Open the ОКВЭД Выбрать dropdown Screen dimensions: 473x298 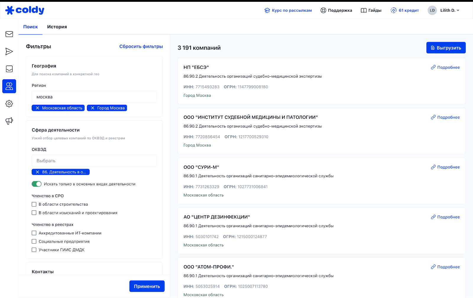pos(94,161)
